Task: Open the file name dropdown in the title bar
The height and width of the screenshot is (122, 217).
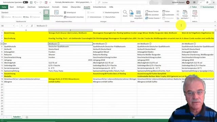Action: pos(91,2)
